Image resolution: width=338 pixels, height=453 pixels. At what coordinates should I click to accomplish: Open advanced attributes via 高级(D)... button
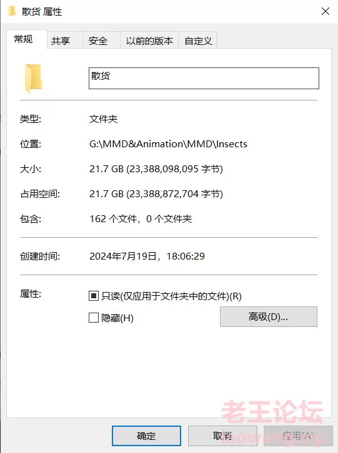[269, 316]
